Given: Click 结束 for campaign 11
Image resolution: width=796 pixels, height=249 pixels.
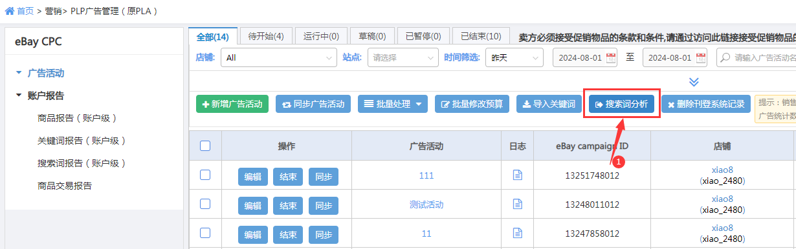Looking at the screenshot, I should click(288, 235).
